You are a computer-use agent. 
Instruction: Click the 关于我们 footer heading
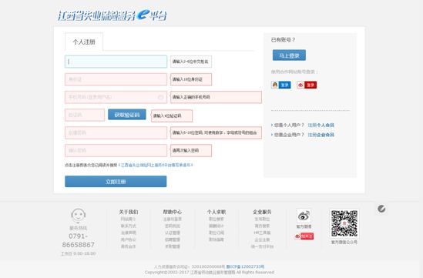[129, 212]
